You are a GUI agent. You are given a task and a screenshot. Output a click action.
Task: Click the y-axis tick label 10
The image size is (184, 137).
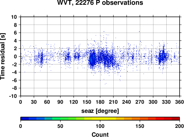[14, 17]
